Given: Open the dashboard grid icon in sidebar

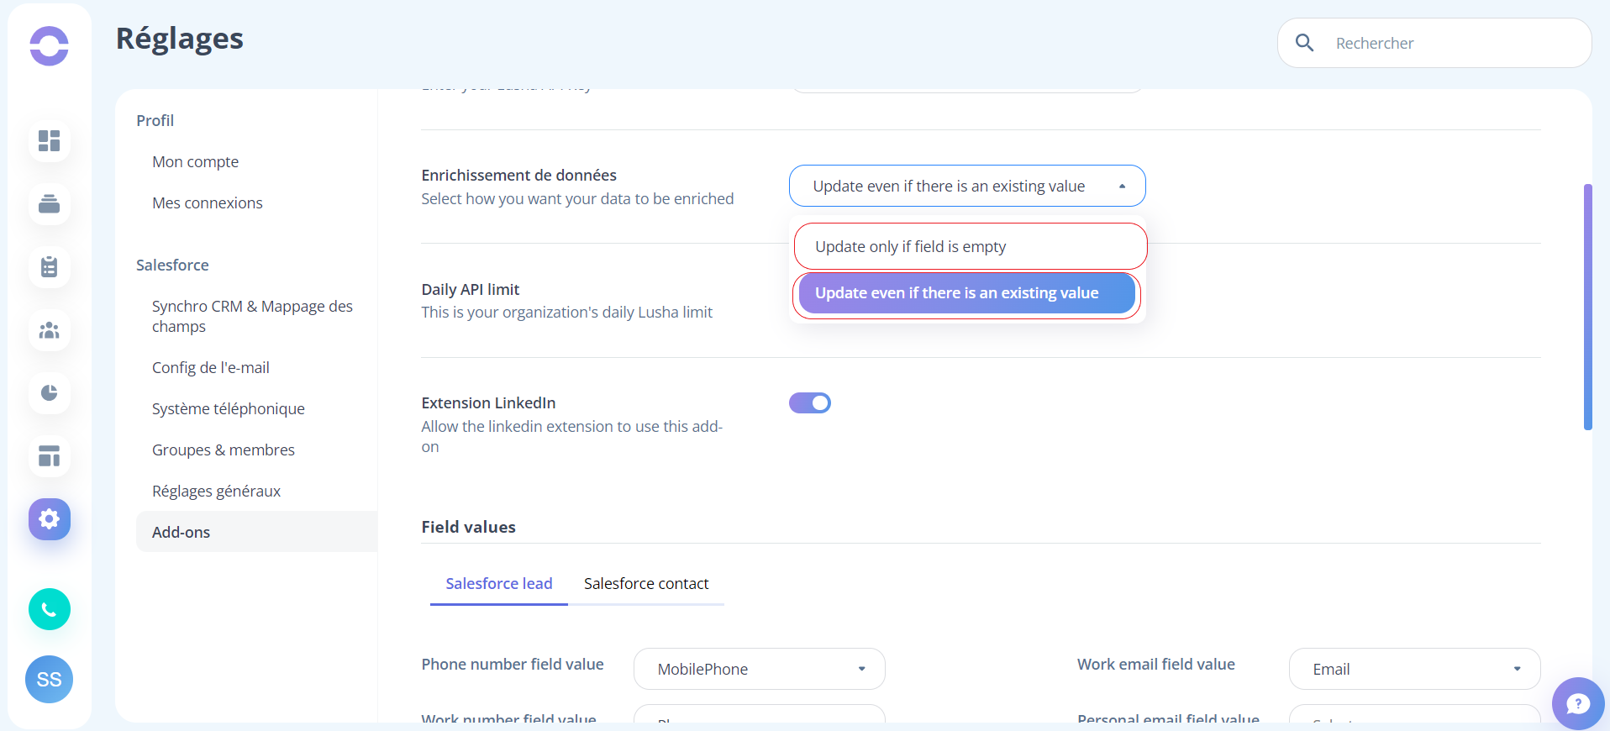Looking at the screenshot, I should [50, 140].
